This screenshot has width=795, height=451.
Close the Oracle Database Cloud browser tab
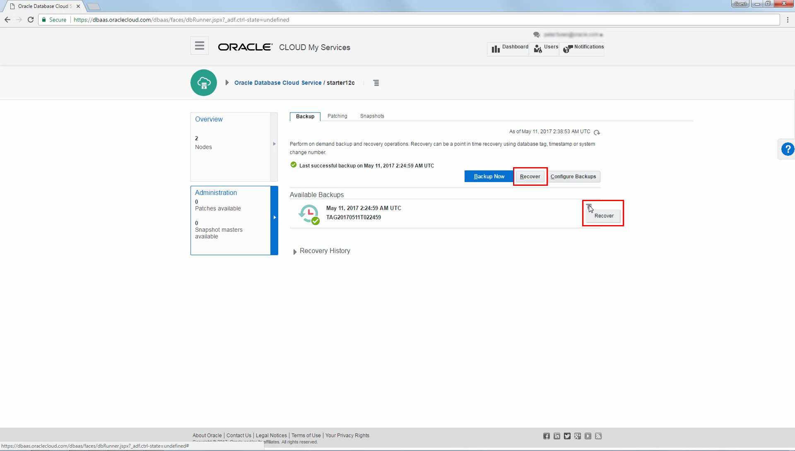(78, 6)
